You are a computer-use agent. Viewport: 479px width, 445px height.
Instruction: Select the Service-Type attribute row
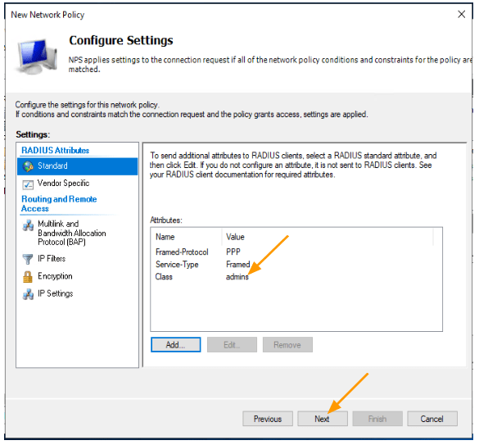[x=296, y=265]
